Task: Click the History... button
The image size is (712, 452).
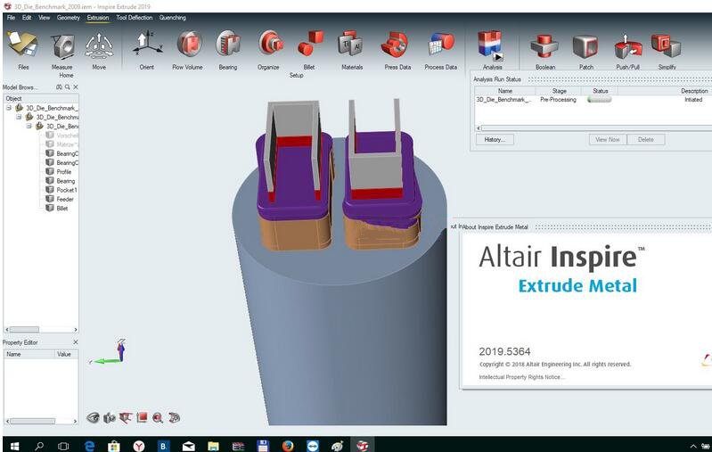Action: (495, 139)
